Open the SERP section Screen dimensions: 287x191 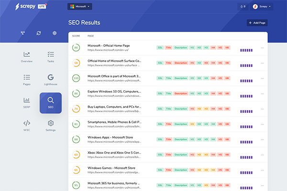point(26,103)
